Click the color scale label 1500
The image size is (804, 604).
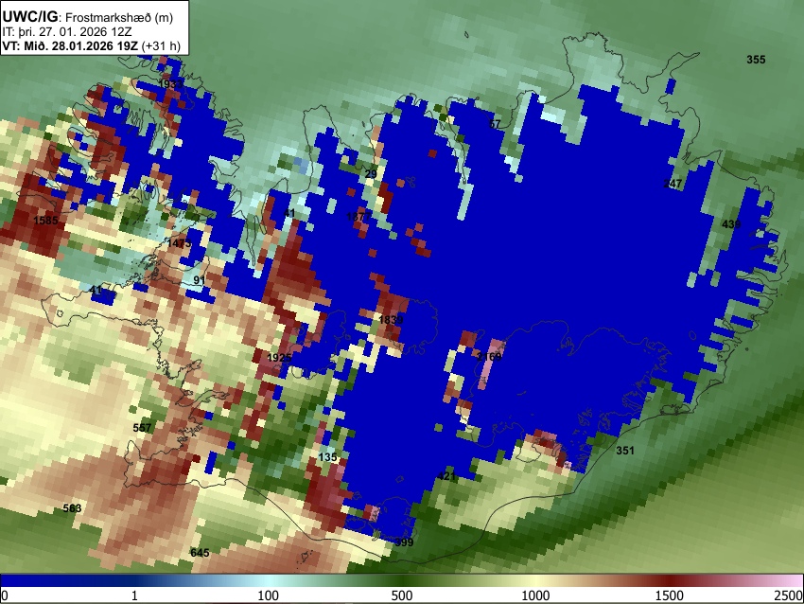[670, 595]
